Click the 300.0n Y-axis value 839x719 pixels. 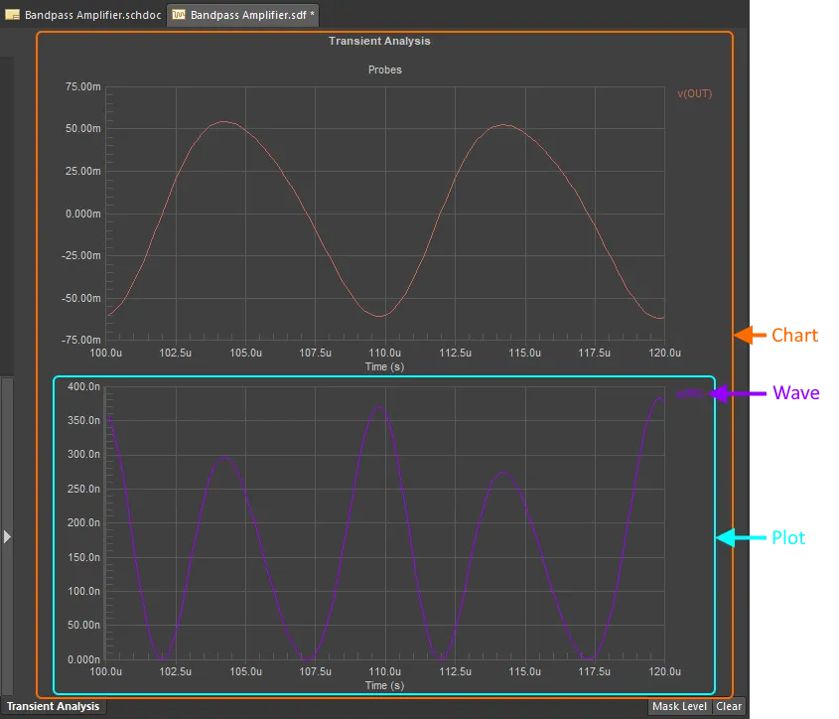coord(83,455)
